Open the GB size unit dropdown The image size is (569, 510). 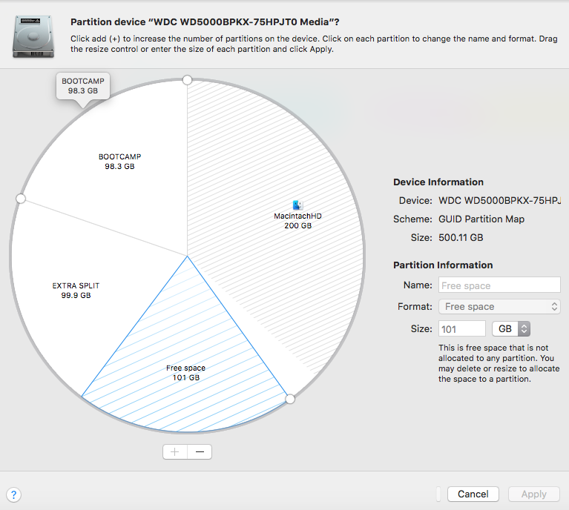pos(511,328)
